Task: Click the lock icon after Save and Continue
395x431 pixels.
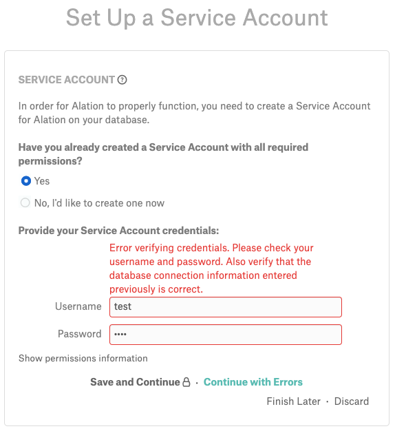Action: (186, 382)
